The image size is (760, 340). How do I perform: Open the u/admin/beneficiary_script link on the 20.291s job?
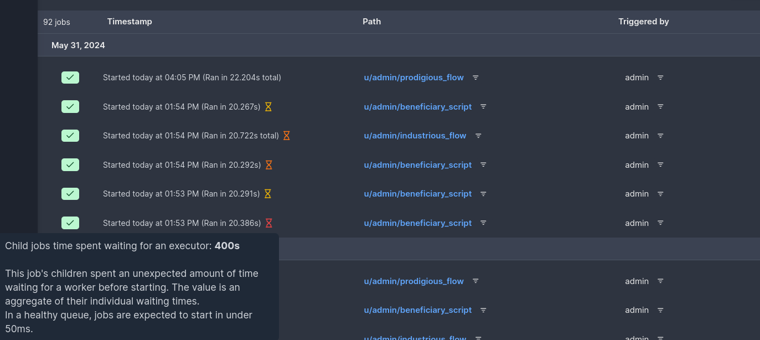click(x=417, y=194)
